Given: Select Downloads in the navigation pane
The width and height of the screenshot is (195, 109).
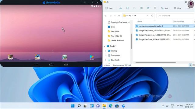Looking at the screenshot, I should click(114, 60).
